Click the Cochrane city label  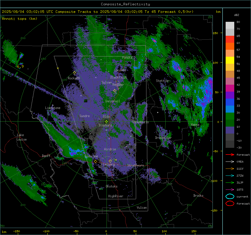(91, 156)
